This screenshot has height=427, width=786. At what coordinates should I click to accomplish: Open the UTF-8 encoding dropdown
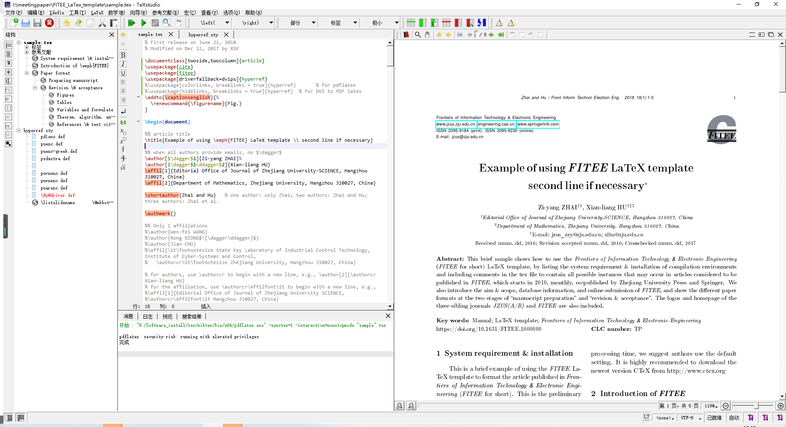pos(690,418)
